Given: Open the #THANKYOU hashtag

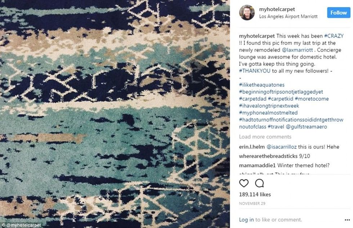Looking at the screenshot, I should pyautogui.click(x=254, y=71).
